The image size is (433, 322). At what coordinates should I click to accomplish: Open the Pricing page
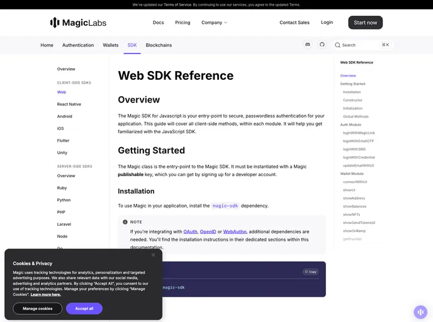click(x=183, y=23)
